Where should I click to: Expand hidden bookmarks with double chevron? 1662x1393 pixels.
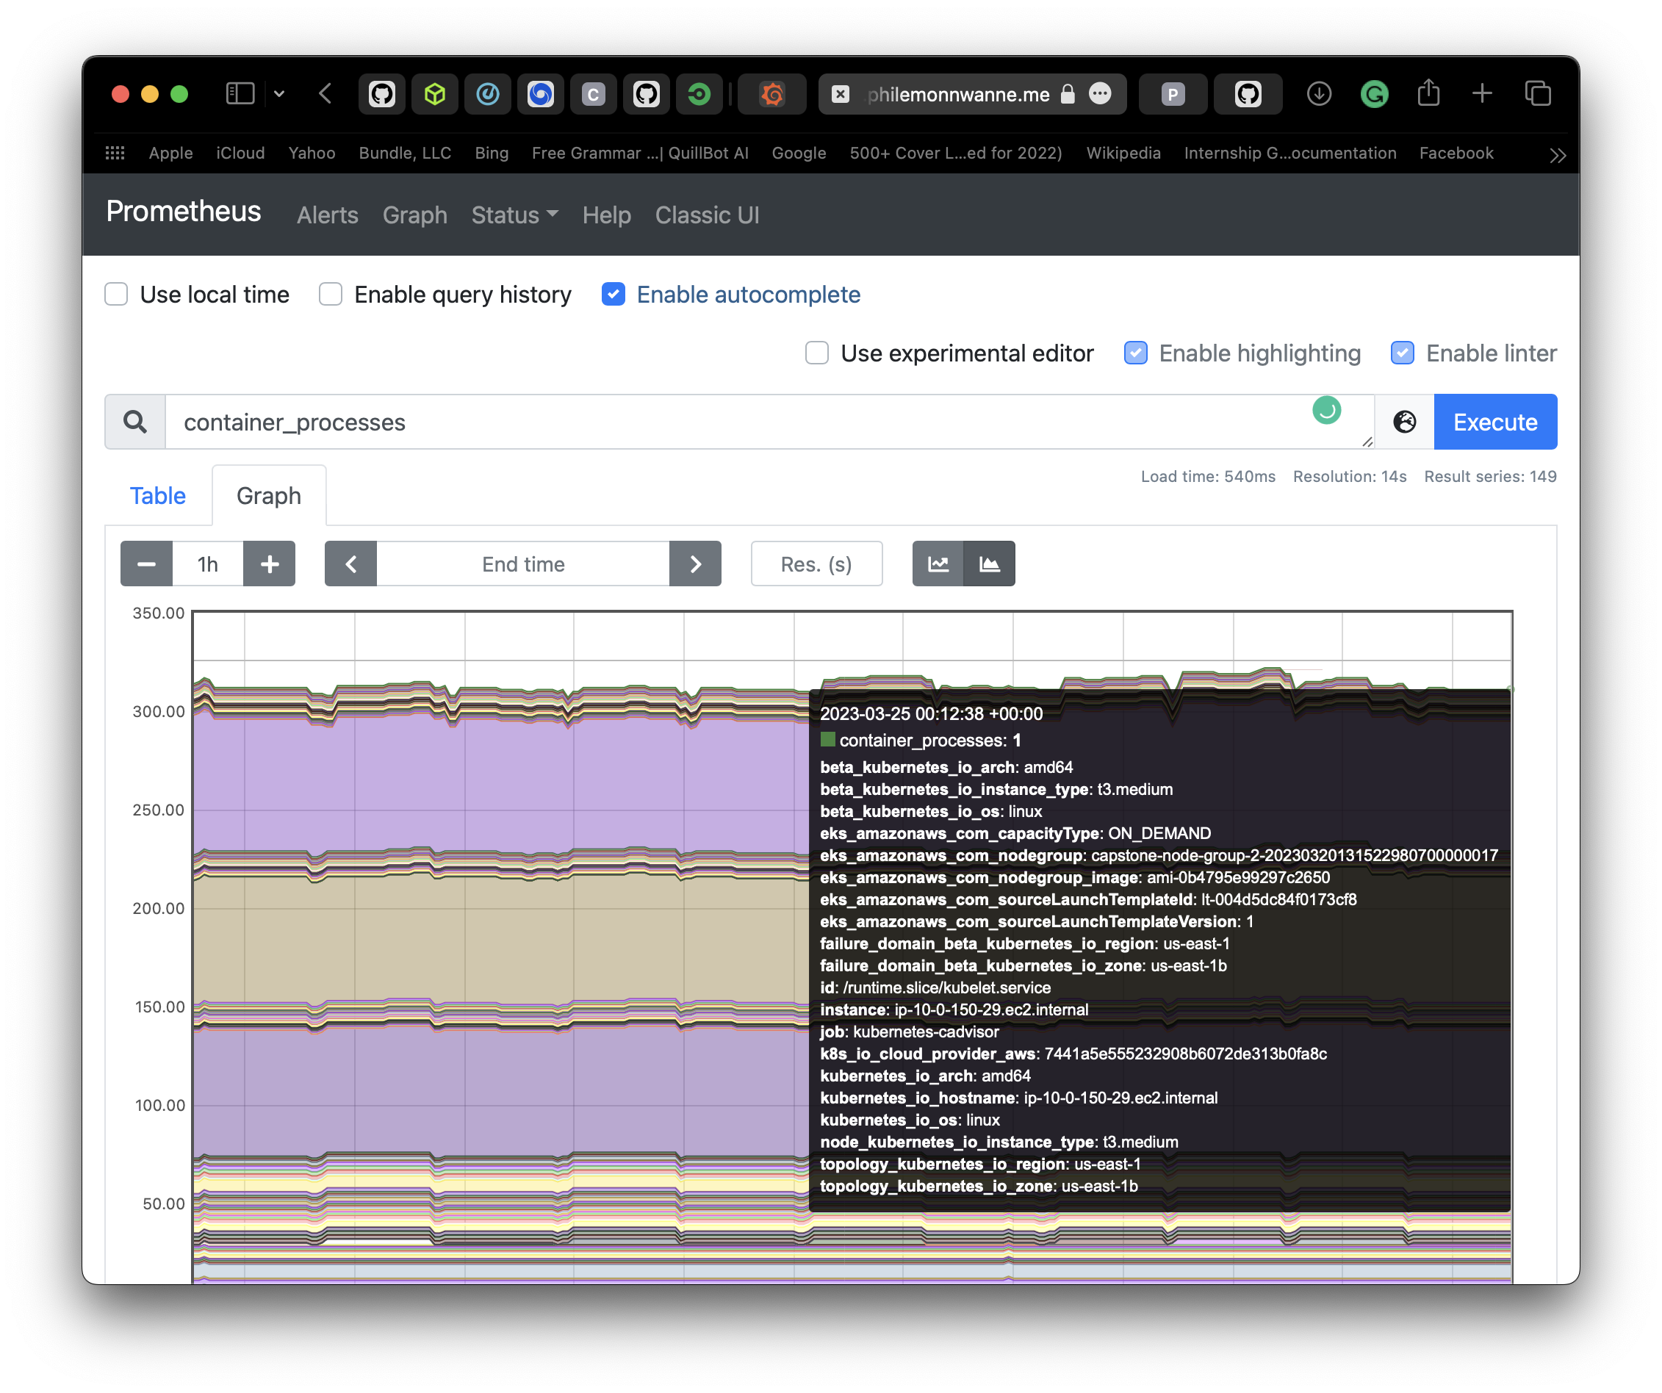(1558, 155)
